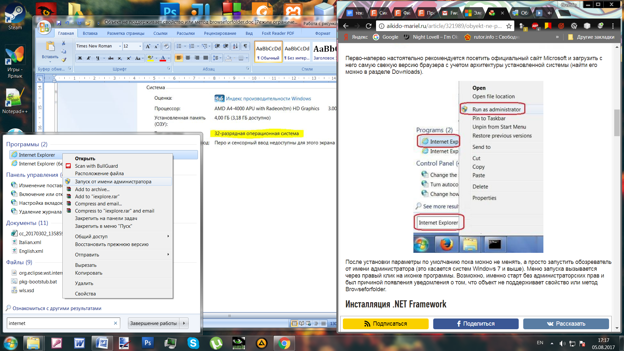Viewport: 624px width, 351px height.
Task: Click the bulleted list icon
Action: pos(179,46)
